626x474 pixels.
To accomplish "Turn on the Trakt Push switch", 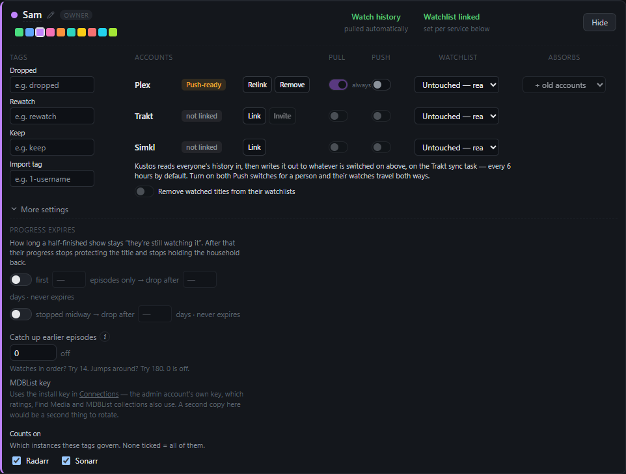I will pyautogui.click(x=381, y=116).
